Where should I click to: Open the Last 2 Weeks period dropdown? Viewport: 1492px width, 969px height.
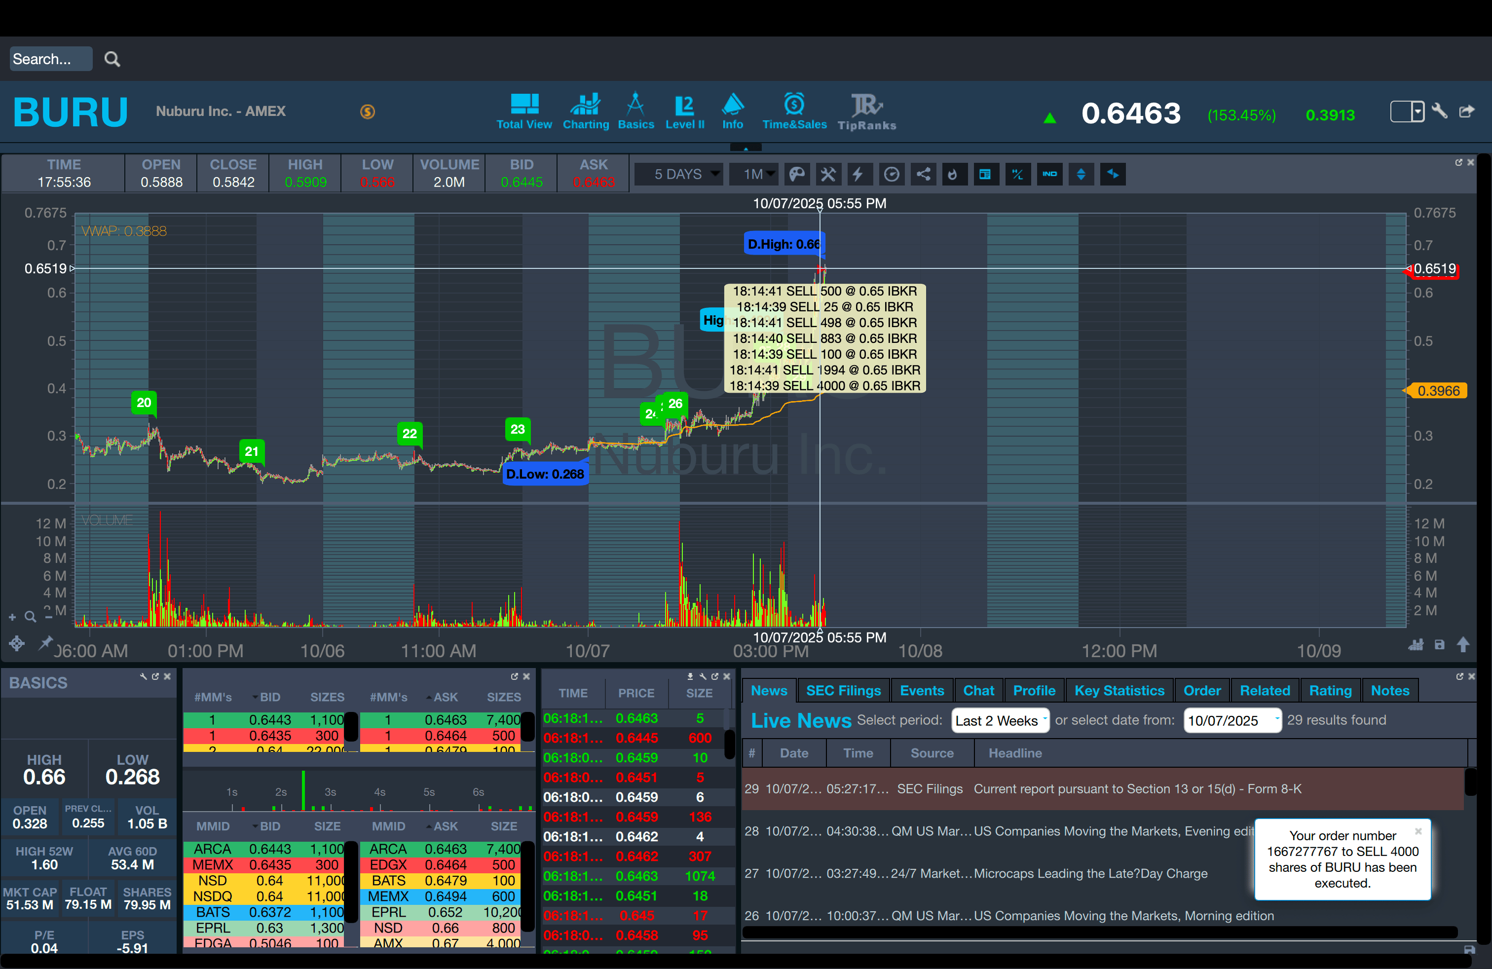point(1000,721)
